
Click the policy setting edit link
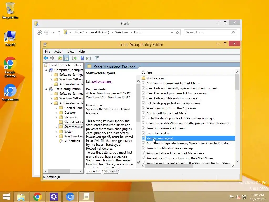[x=102, y=82]
